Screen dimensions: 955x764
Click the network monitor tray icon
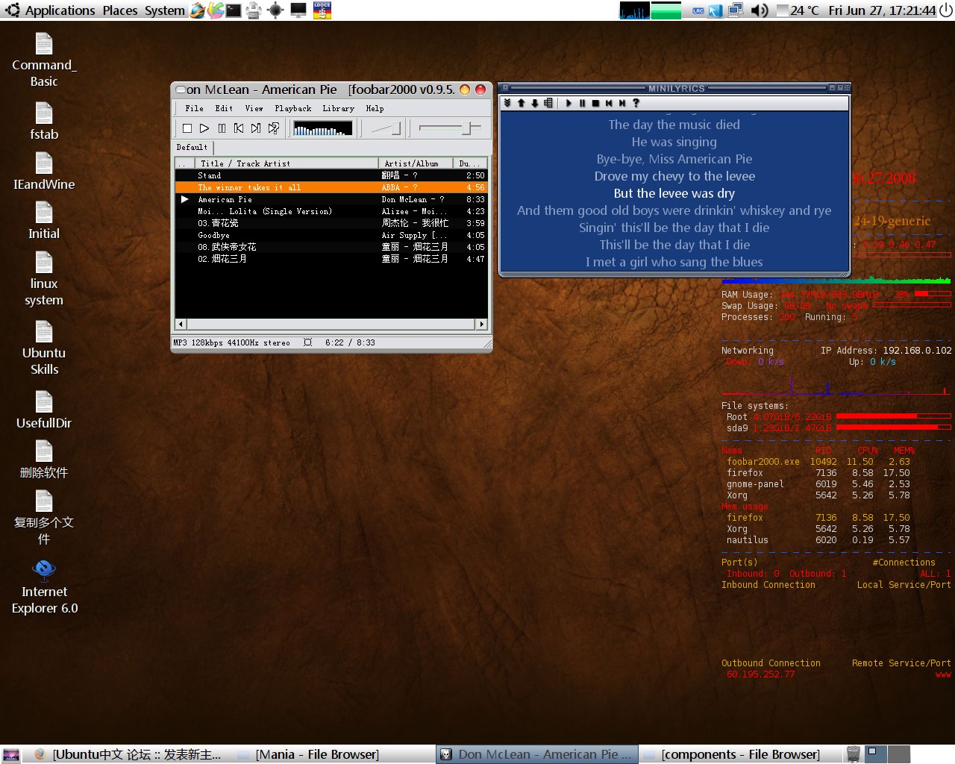point(736,10)
